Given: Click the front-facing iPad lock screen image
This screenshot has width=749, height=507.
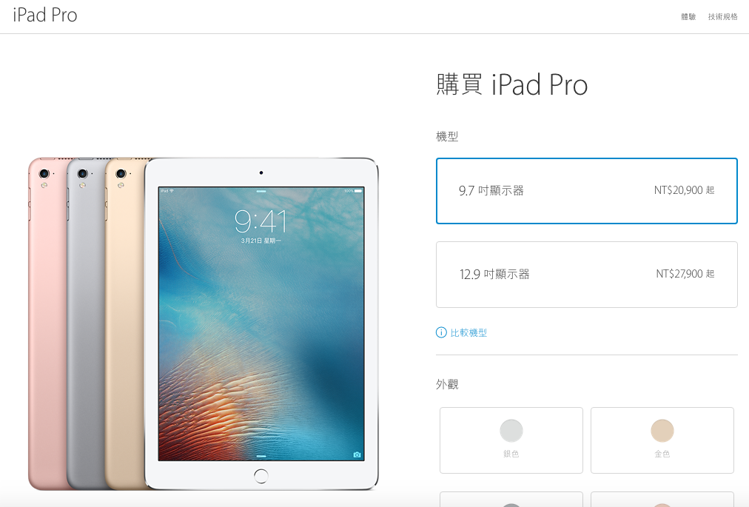Looking at the screenshot, I should (x=261, y=323).
